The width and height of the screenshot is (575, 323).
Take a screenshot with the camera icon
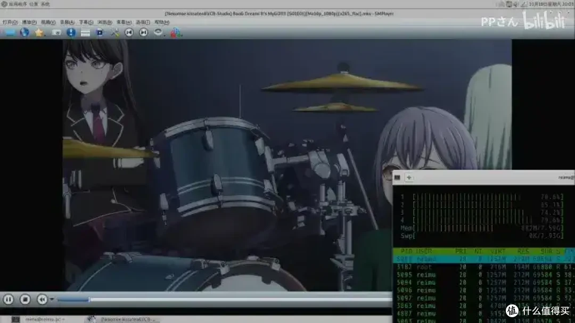coord(56,32)
